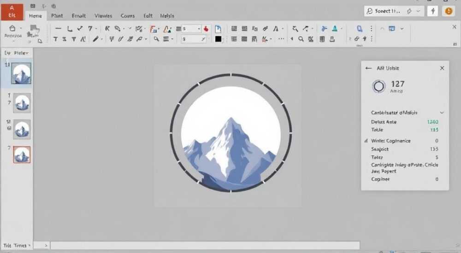Select the first mountain slide thumbnail
The width and height of the screenshot is (461, 253).
pos(21,74)
